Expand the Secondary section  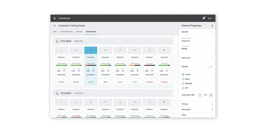(x=212, y=110)
